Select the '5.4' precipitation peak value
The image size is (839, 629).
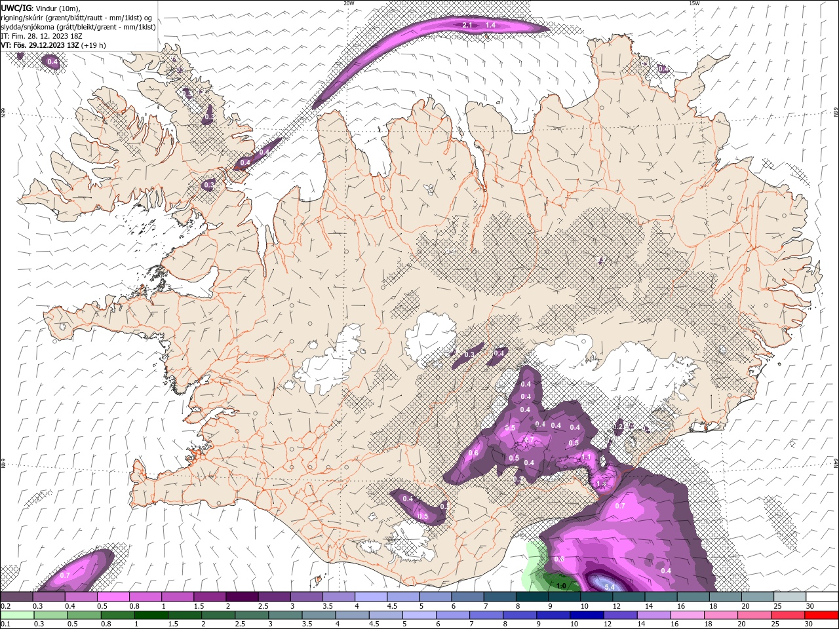click(x=609, y=587)
